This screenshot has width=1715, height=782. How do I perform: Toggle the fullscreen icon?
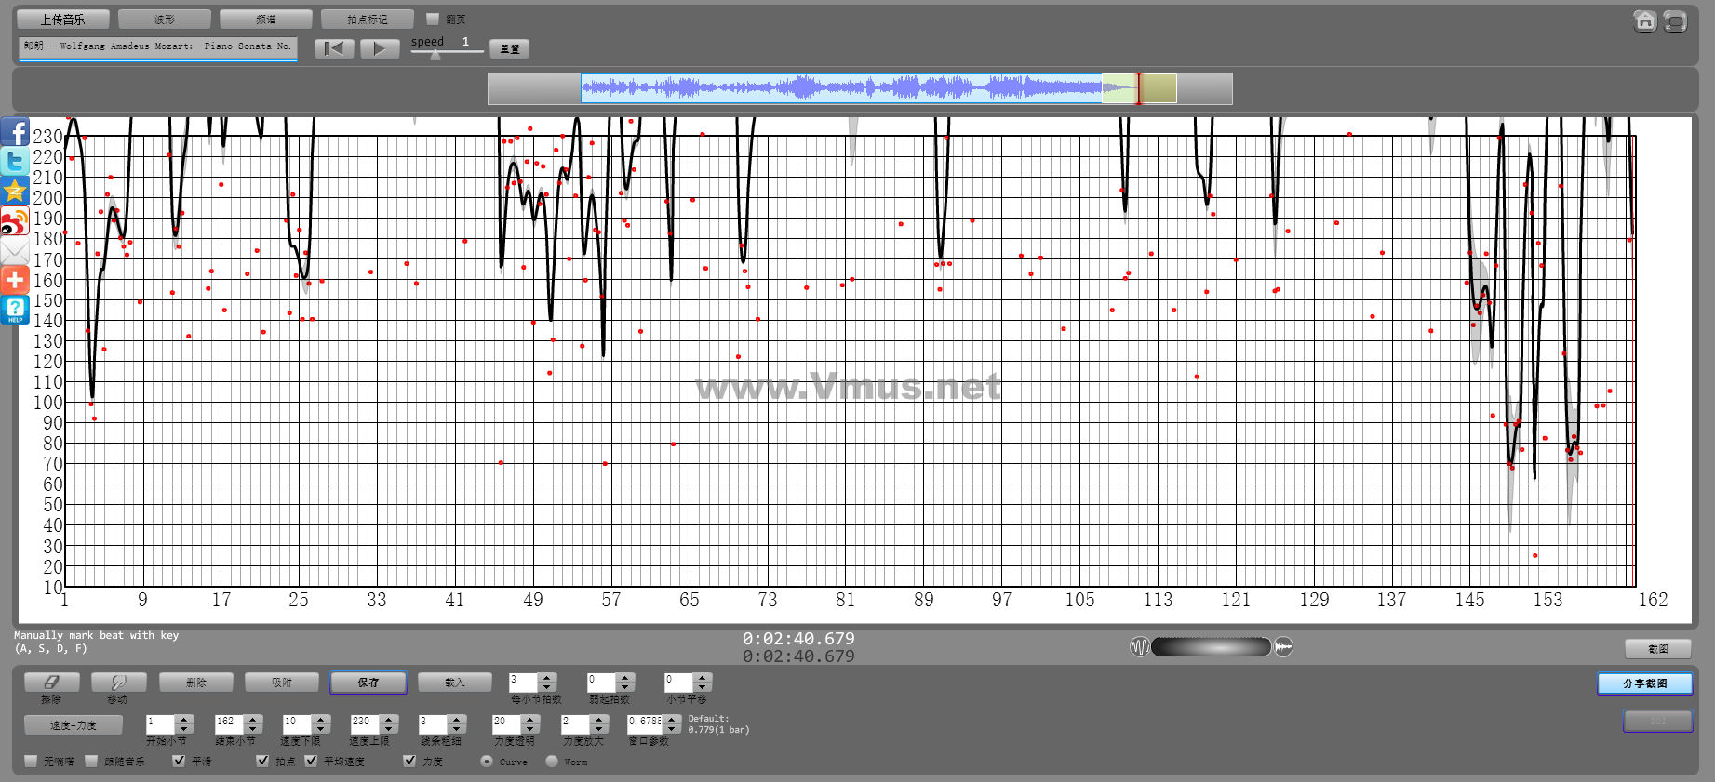[1675, 20]
